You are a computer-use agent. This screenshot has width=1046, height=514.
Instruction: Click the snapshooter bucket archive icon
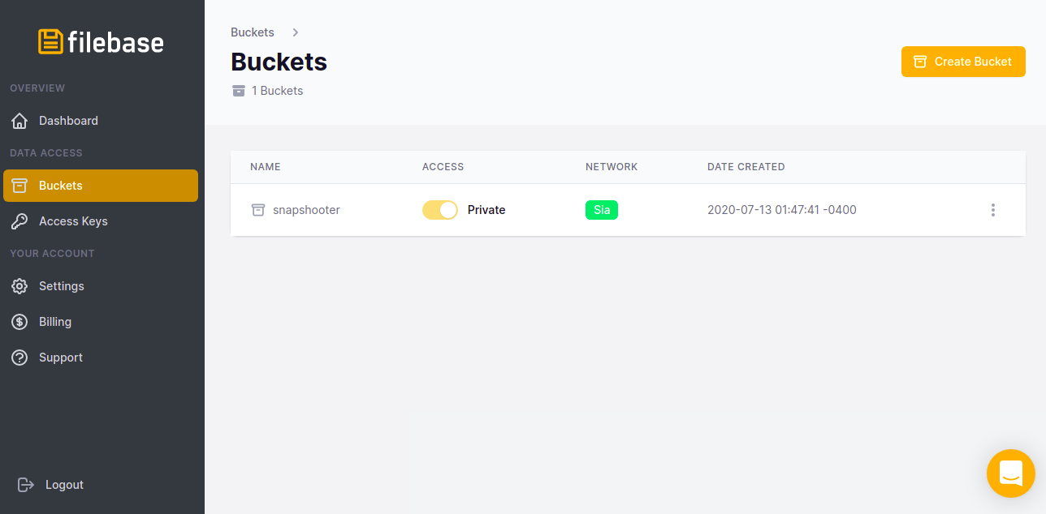click(258, 210)
